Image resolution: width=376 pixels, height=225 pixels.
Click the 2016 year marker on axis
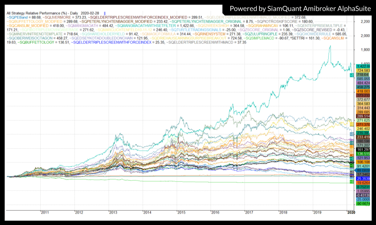tap(215, 213)
